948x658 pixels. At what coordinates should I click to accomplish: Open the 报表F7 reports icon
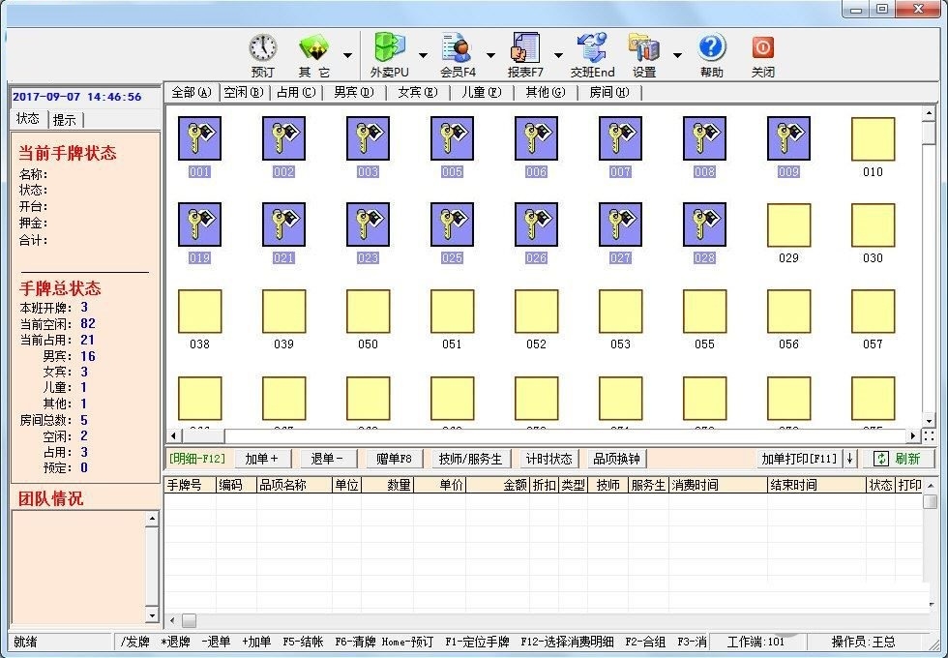tap(525, 48)
